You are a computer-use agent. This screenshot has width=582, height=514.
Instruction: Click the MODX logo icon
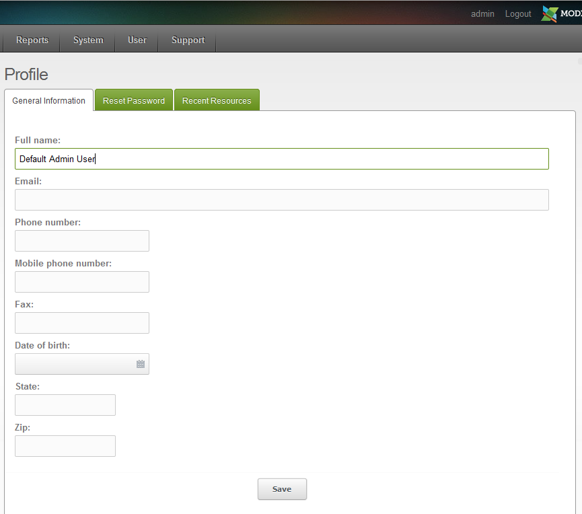(x=550, y=13)
